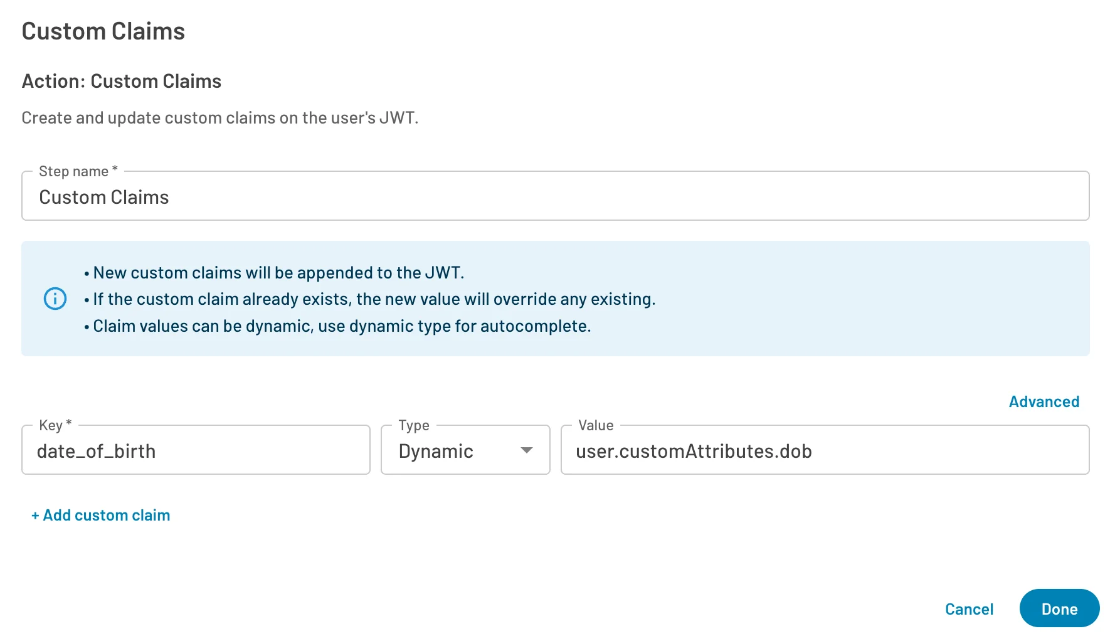Click the plus icon before Add custom claim

tap(36, 515)
